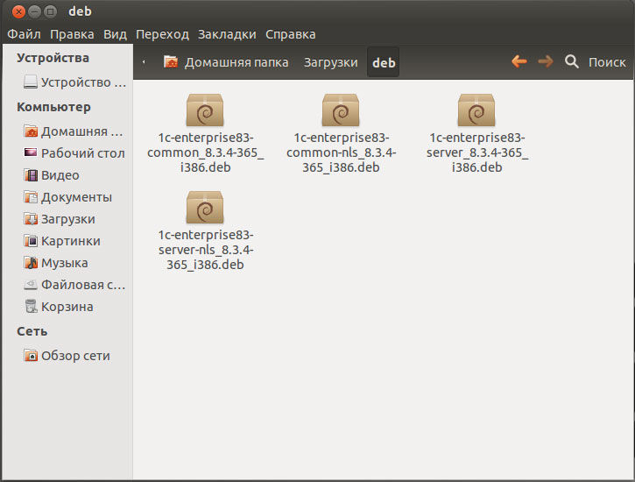This screenshot has height=482, width=635.
Task: Select the deb path bar button
Action: [x=384, y=62]
